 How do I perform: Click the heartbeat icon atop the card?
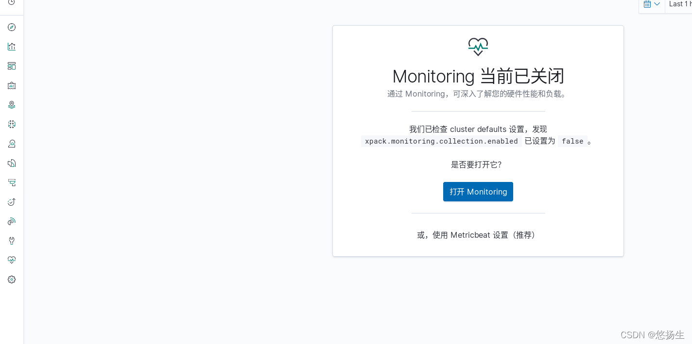478,47
